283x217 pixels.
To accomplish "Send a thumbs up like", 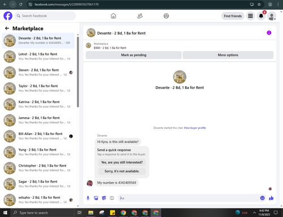I will coord(271,198).
